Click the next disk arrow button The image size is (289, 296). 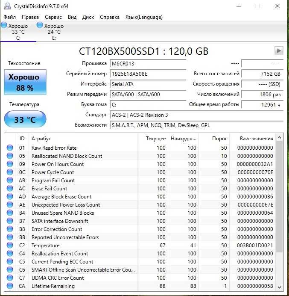(279, 51)
